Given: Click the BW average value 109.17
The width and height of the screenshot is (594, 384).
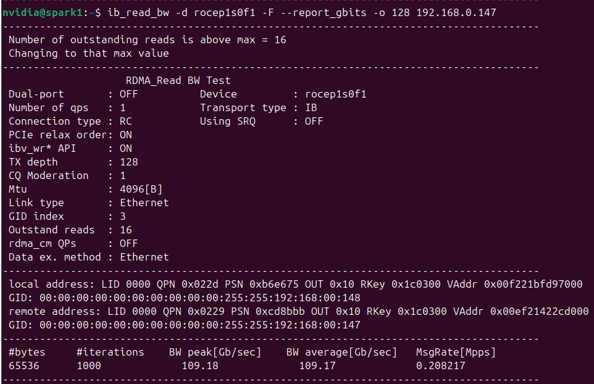Looking at the screenshot, I should coord(317,366).
